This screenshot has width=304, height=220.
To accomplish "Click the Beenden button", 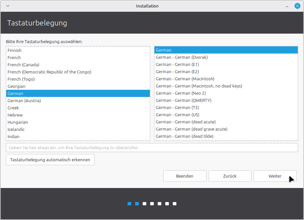I will (185, 176).
